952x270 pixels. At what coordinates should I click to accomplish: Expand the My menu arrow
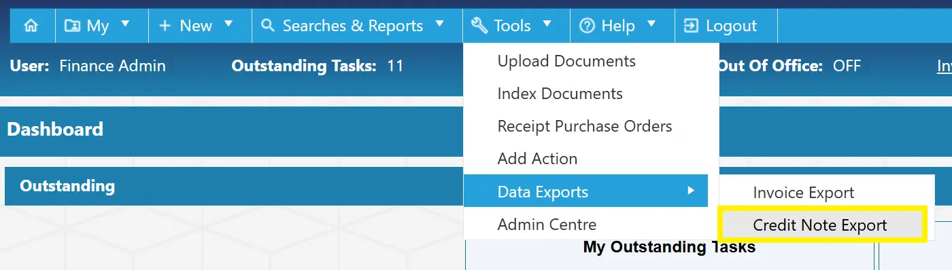pyautogui.click(x=125, y=24)
